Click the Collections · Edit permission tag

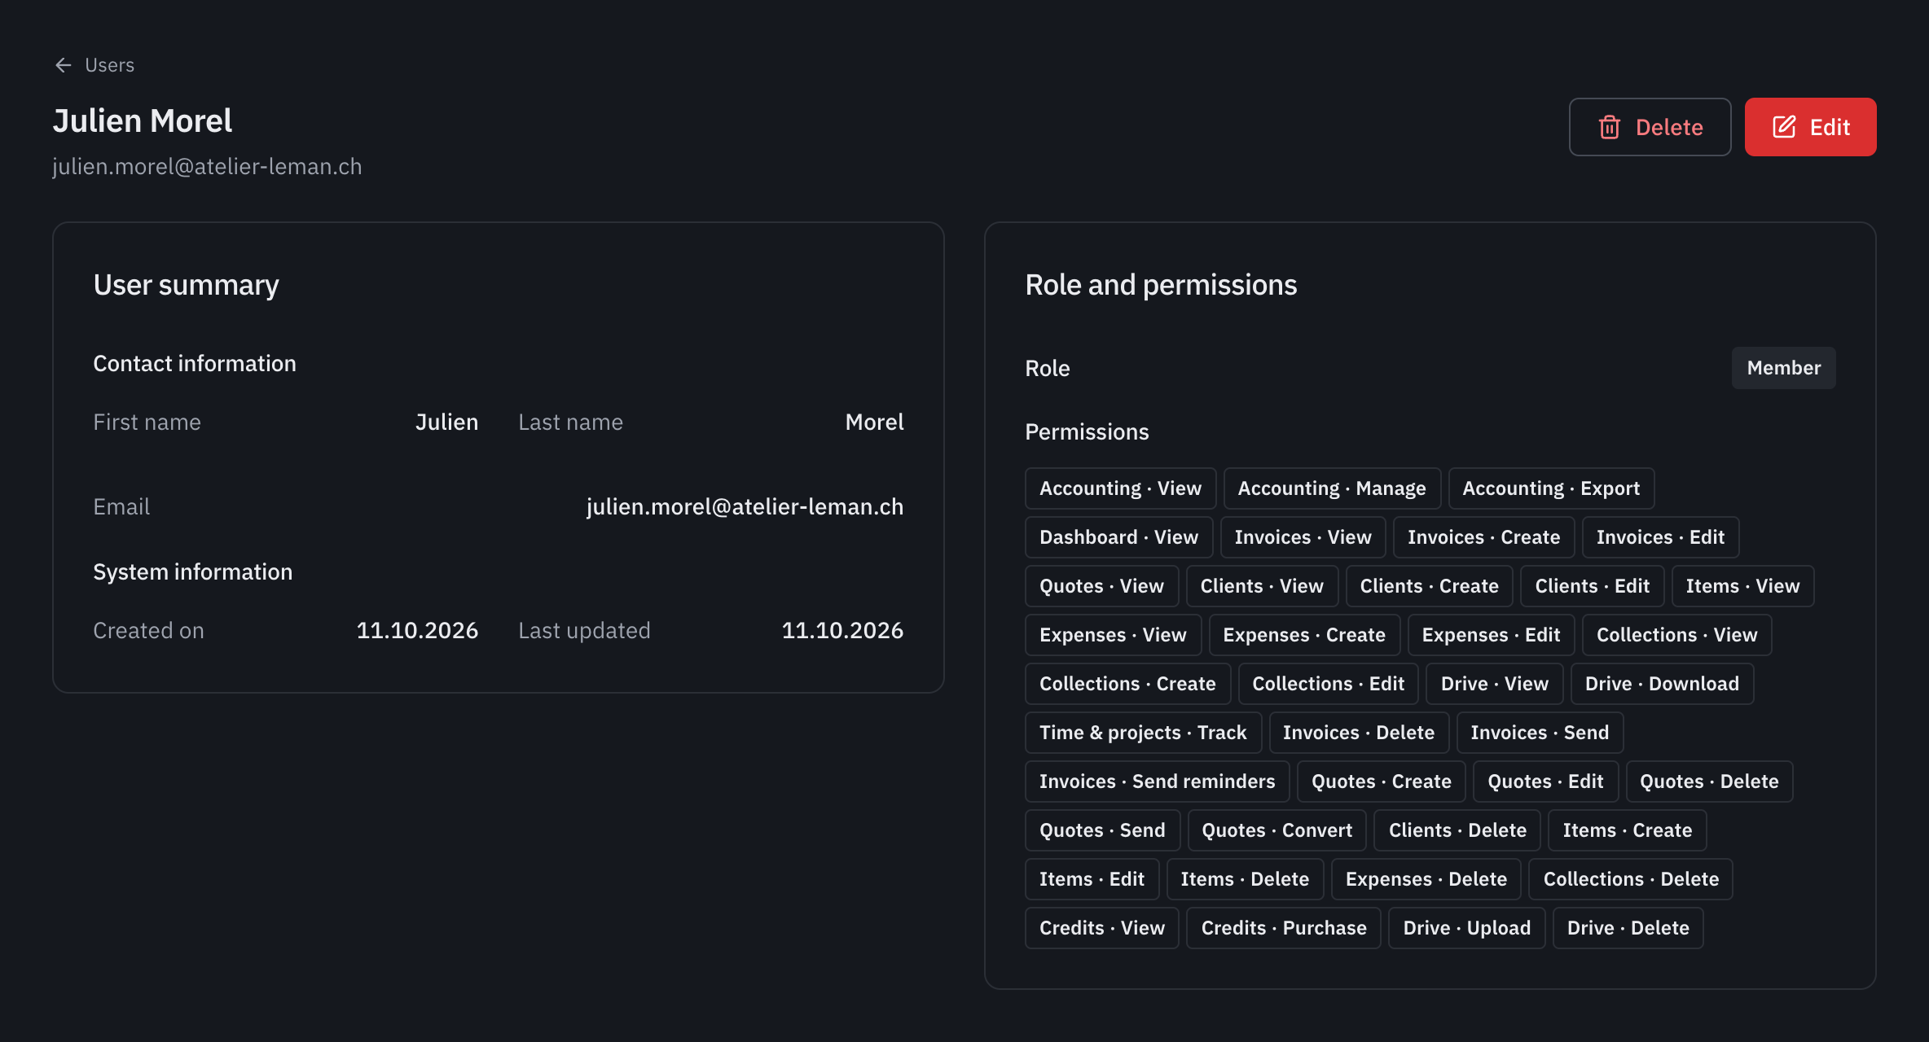click(x=1328, y=684)
